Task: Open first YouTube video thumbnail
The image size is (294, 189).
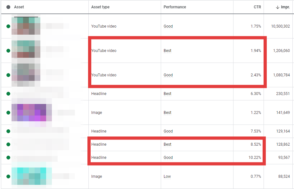Action: tap(26, 26)
